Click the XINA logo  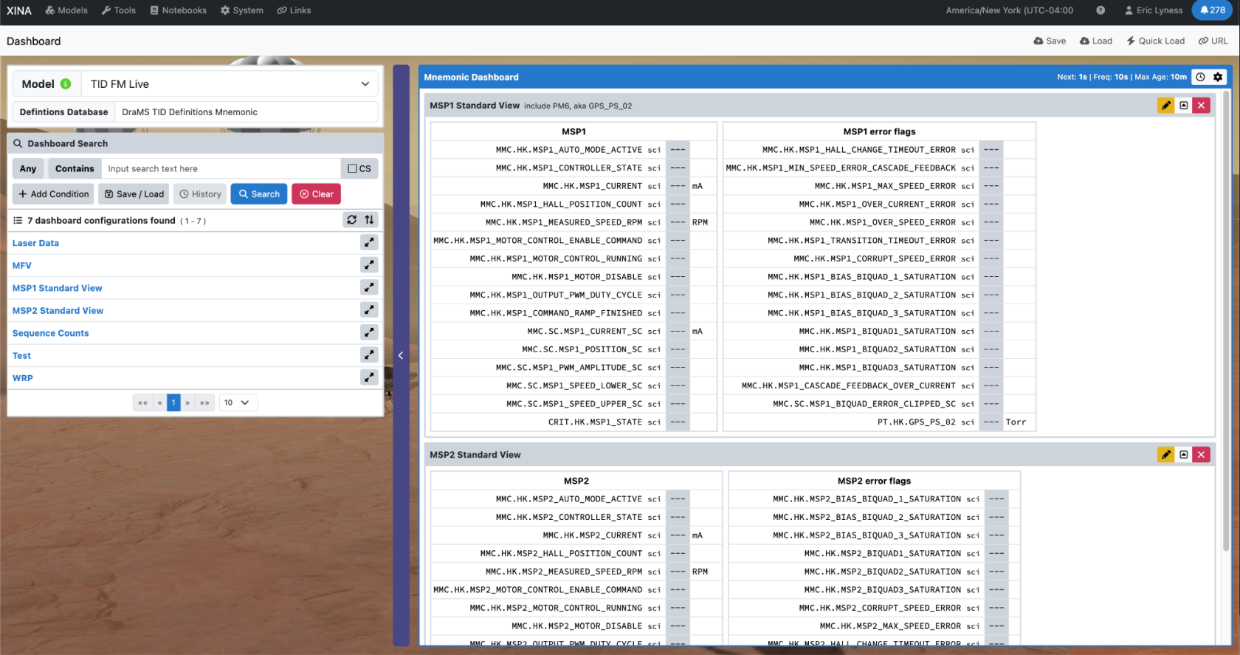coord(19,10)
